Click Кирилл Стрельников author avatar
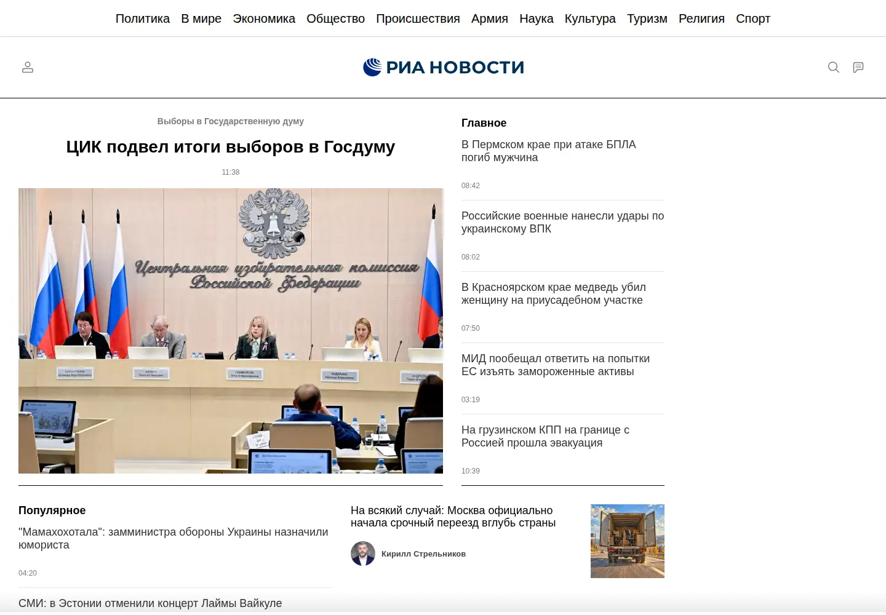The width and height of the screenshot is (886, 615). [363, 553]
